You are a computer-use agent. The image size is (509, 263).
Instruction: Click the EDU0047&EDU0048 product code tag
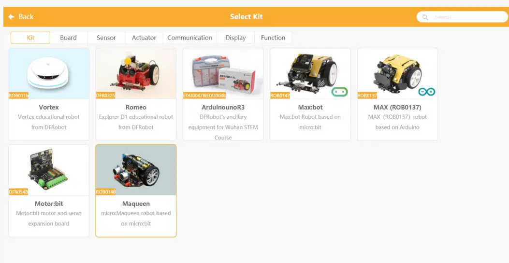(x=204, y=96)
